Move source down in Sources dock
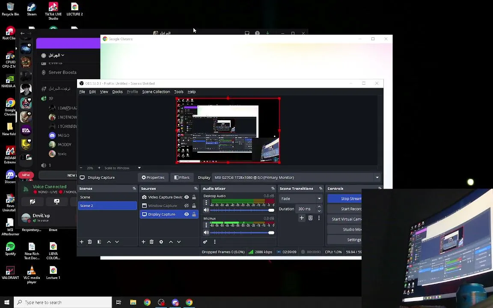 [179, 242]
